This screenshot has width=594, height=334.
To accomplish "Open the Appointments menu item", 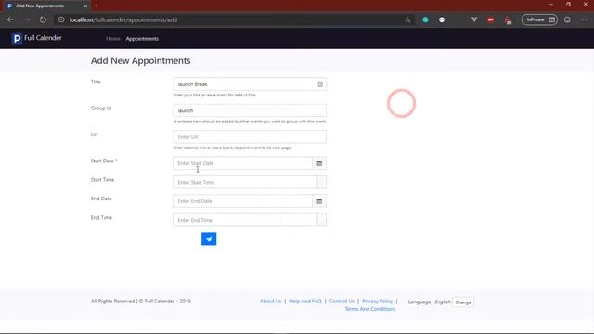I will 142,39.
